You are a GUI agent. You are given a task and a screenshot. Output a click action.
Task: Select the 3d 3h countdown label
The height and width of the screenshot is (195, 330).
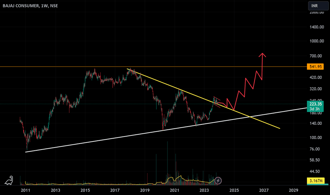coord(315,109)
